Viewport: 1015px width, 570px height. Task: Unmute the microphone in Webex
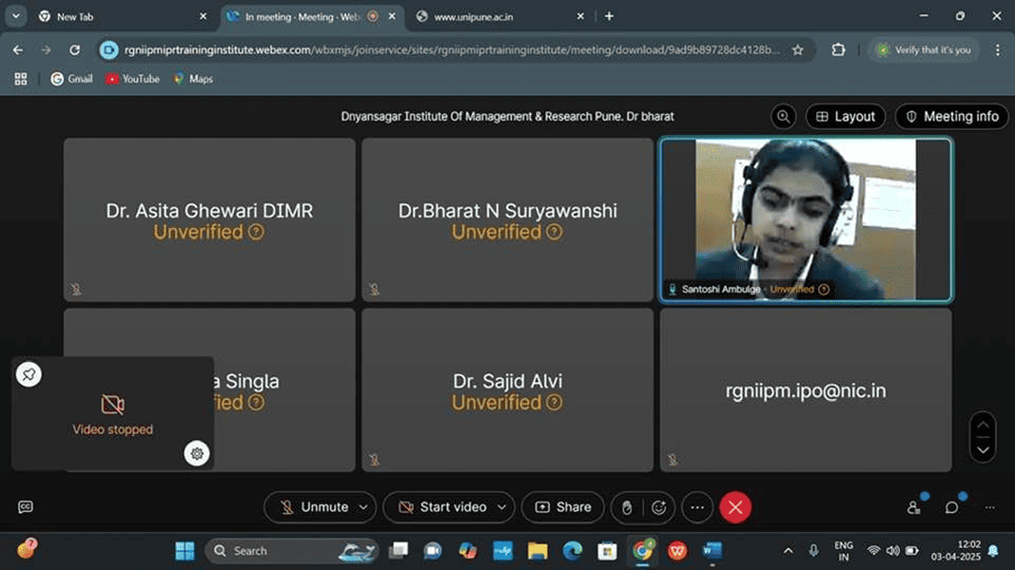coord(315,507)
